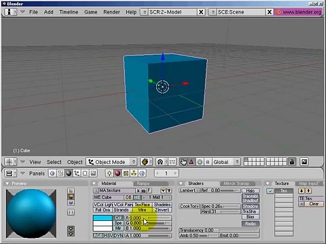
Task: Set preview to sphere shape icon
Action: point(71,197)
